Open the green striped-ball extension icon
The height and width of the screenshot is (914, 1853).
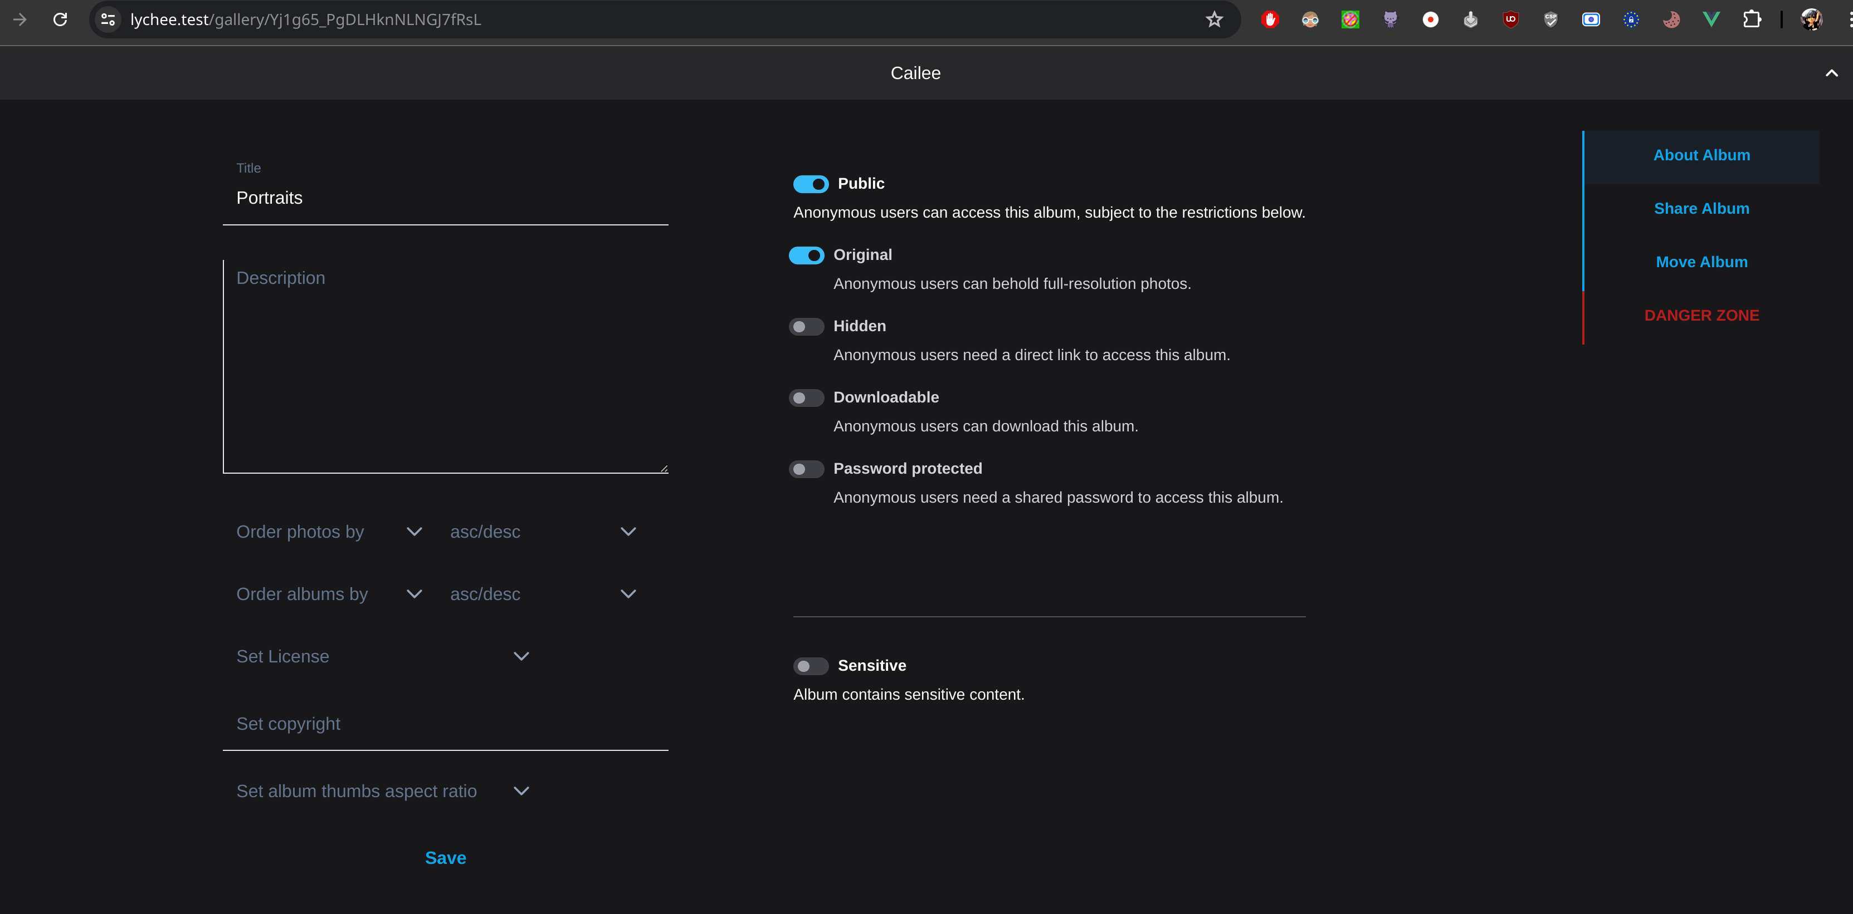(x=1350, y=19)
